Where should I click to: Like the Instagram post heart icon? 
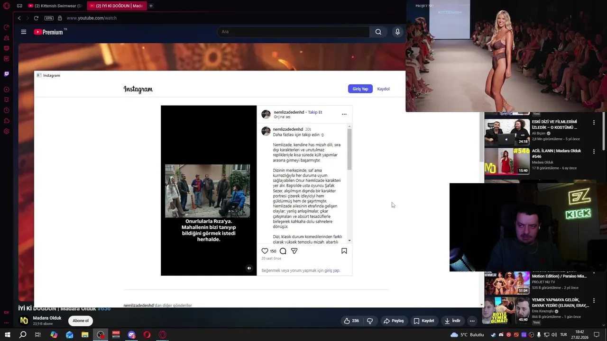265,251
